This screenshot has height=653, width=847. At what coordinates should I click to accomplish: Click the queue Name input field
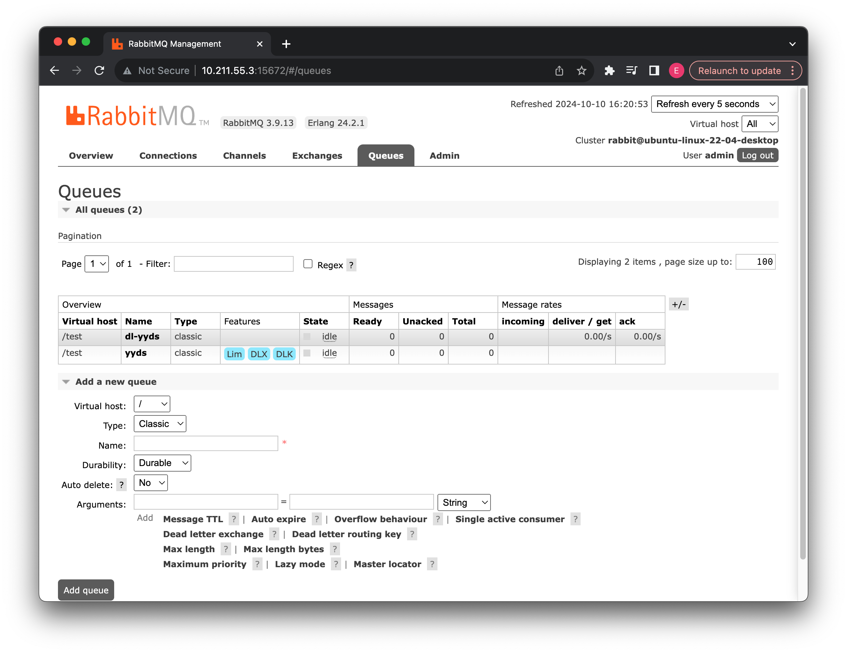(x=206, y=443)
